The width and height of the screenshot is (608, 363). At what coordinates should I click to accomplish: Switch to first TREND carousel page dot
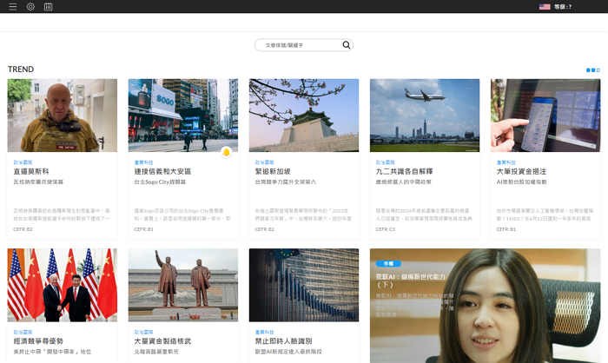point(588,70)
